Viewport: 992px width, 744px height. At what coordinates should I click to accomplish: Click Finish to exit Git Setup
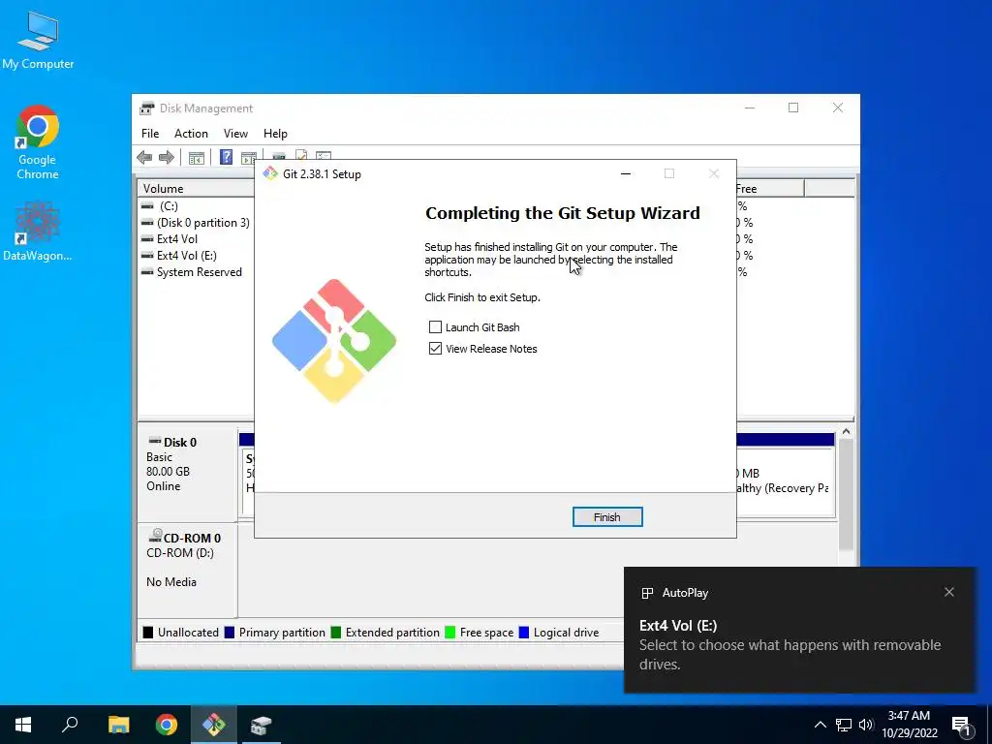coord(607,517)
